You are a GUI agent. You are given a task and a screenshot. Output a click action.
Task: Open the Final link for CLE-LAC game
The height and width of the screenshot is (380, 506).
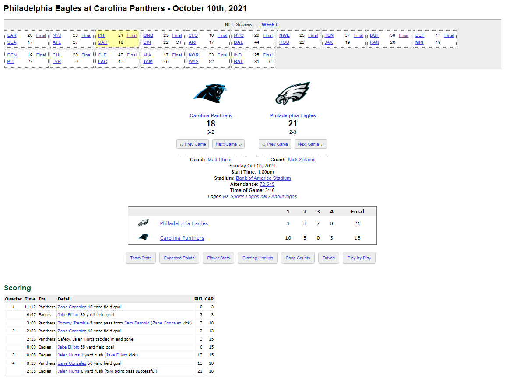(132, 55)
